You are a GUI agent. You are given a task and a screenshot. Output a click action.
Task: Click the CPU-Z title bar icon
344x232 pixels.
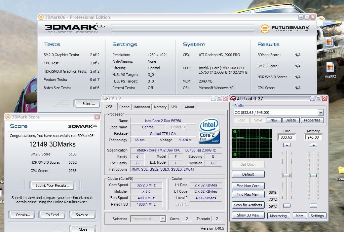(105, 99)
